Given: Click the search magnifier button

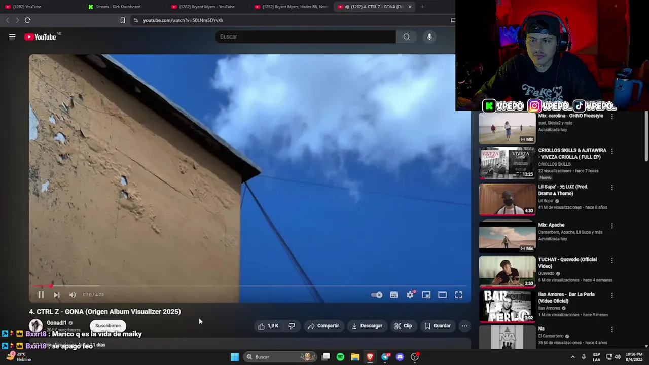Looking at the screenshot, I should point(406,36).
